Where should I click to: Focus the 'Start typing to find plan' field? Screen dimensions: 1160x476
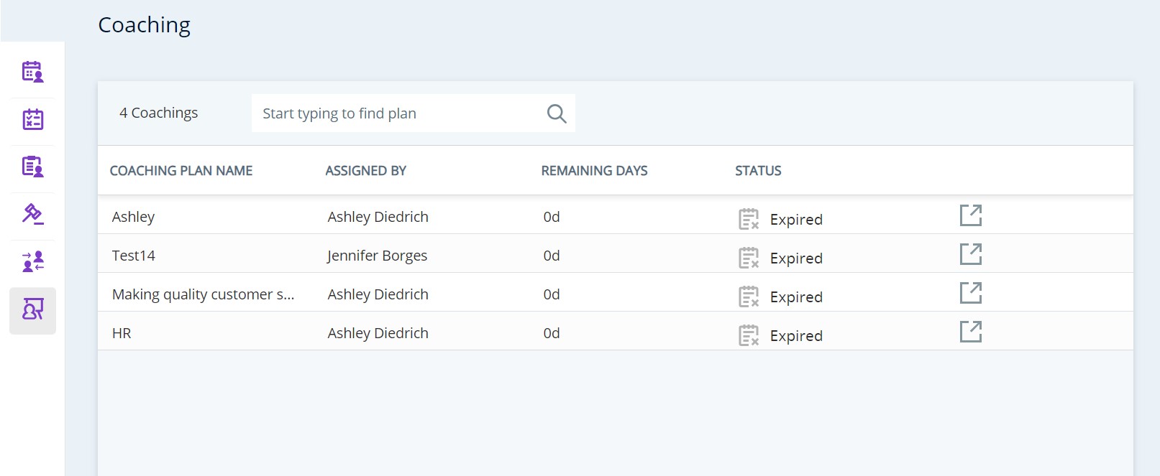tap(399, 113)
